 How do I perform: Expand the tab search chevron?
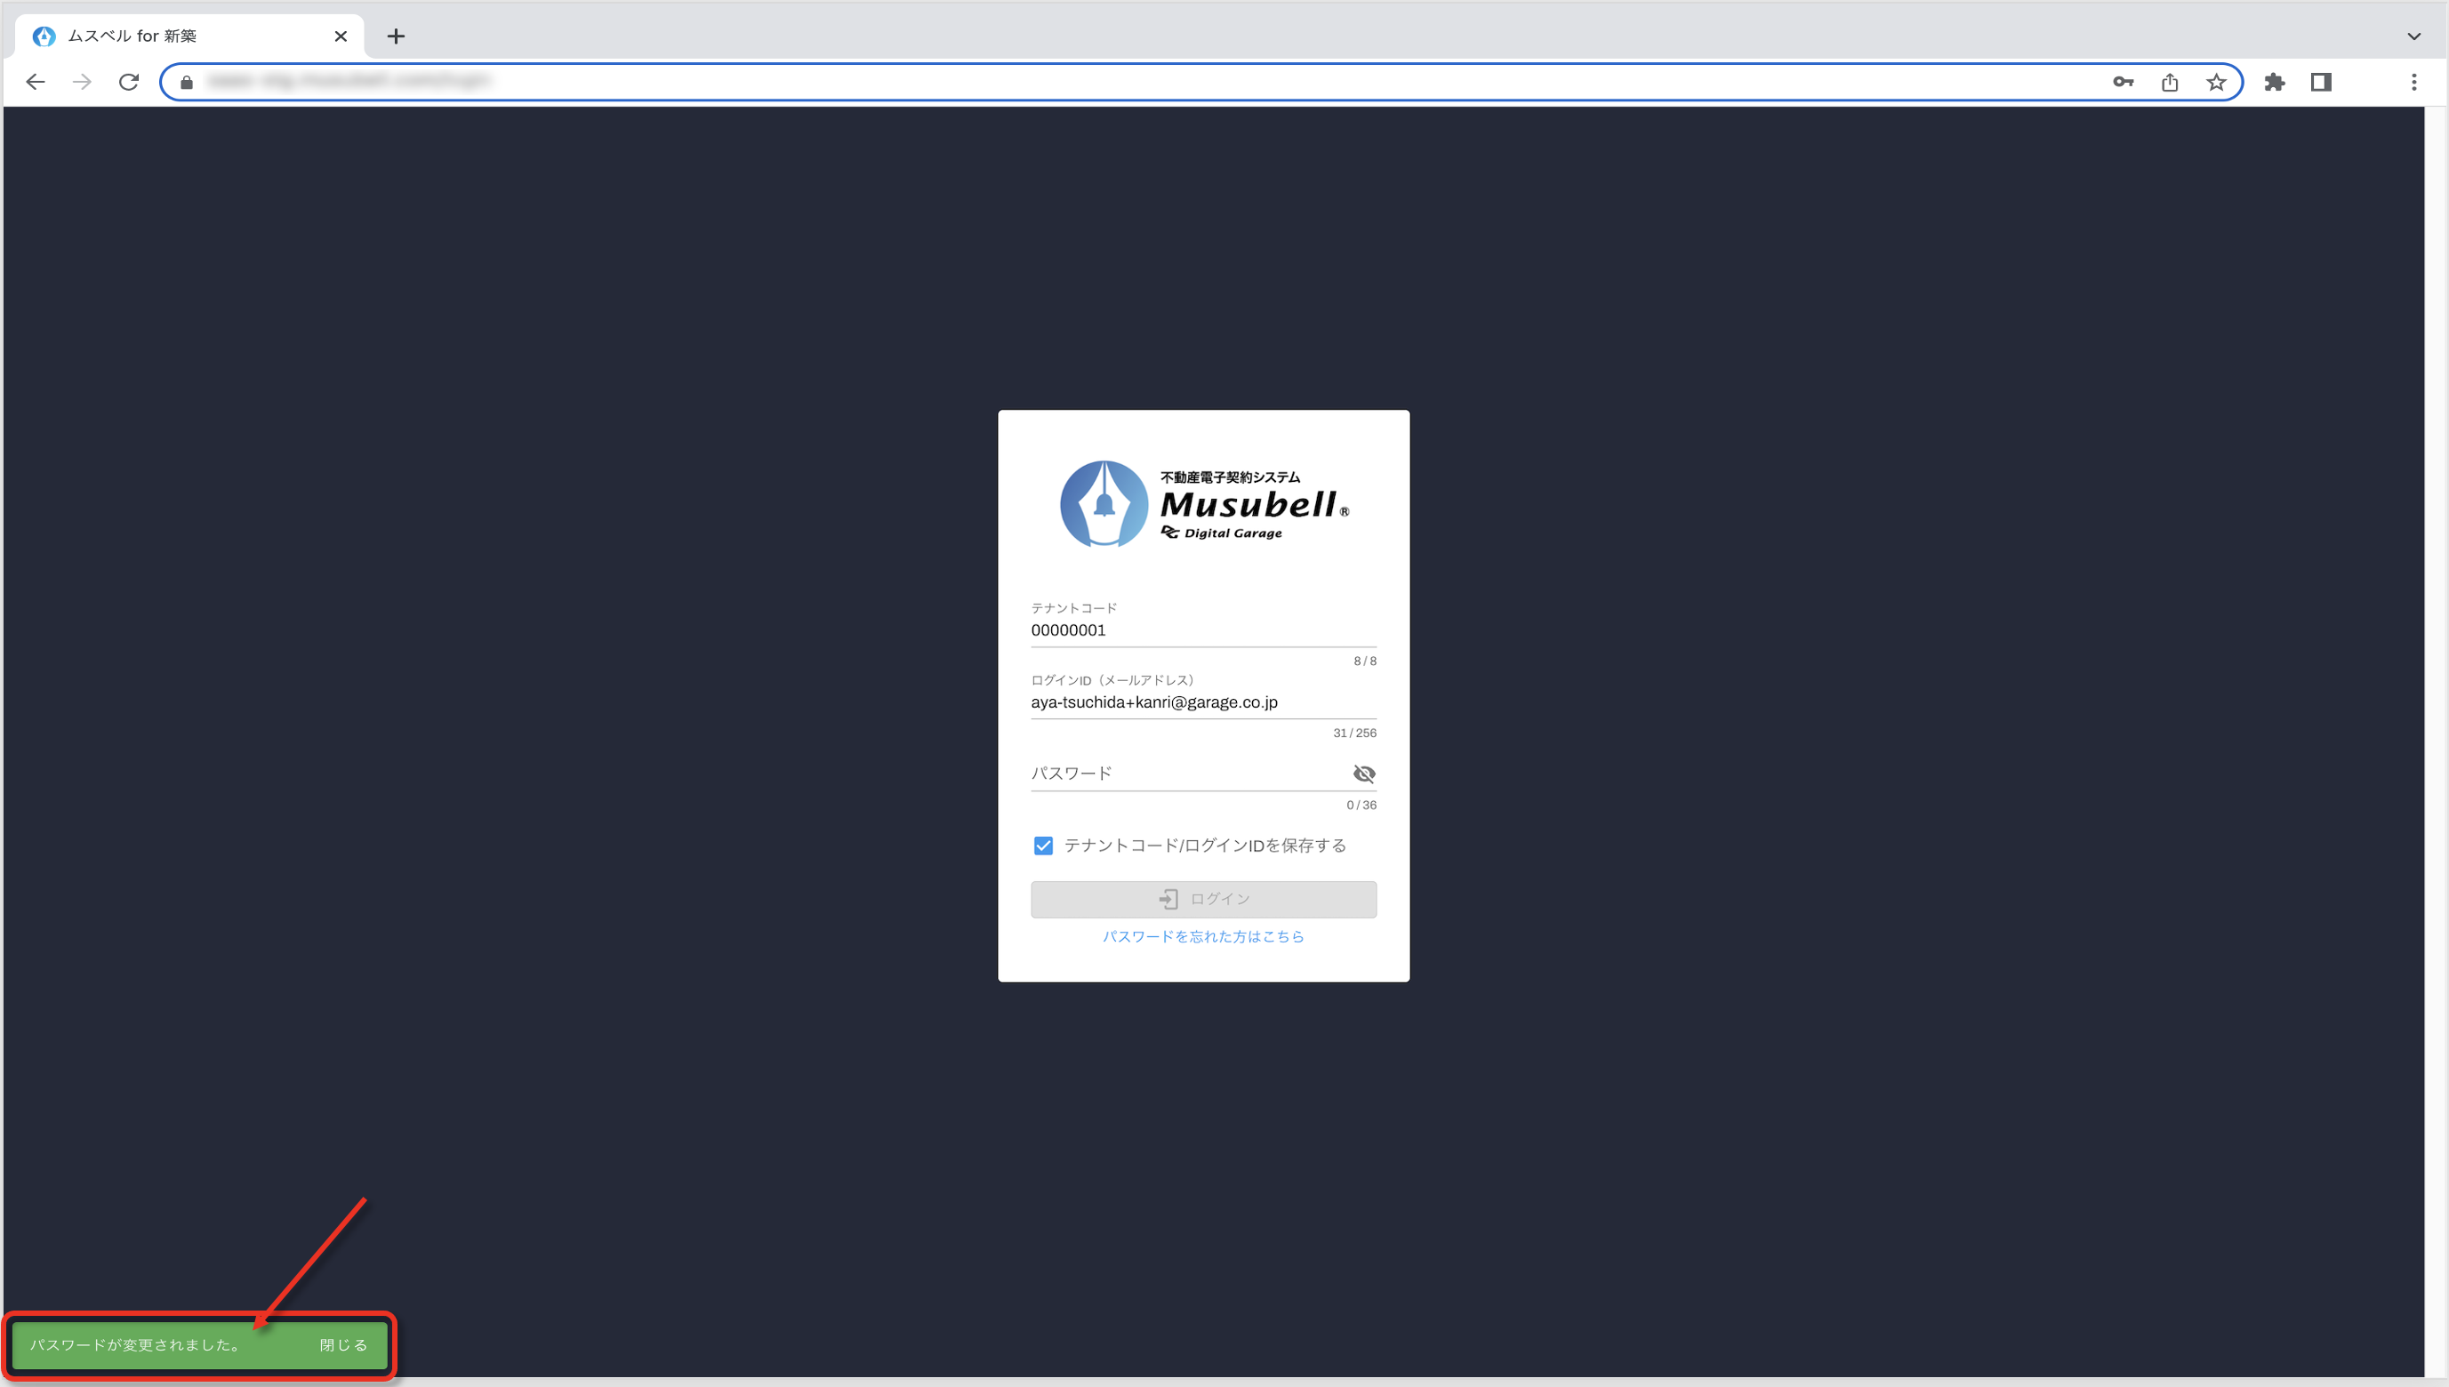[2413, 36]
